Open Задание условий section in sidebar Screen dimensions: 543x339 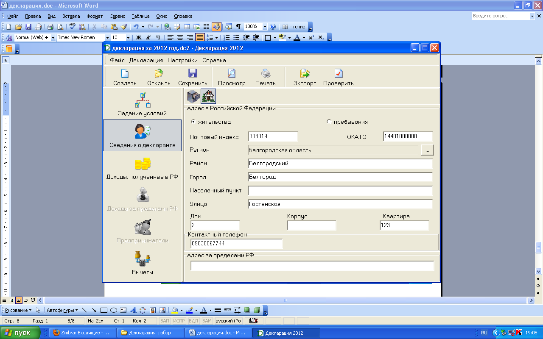point(142,104)
